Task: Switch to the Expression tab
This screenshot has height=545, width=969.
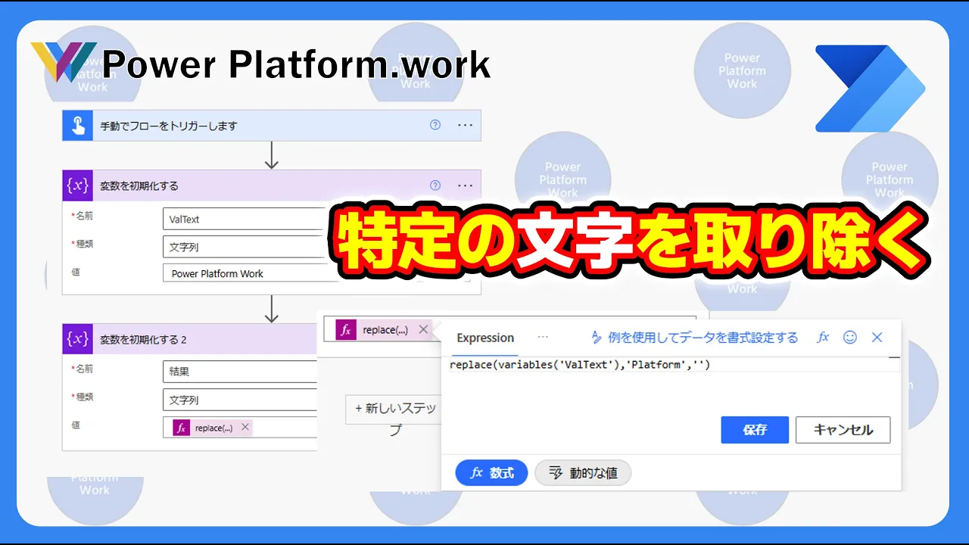Action: click(485, 338)
